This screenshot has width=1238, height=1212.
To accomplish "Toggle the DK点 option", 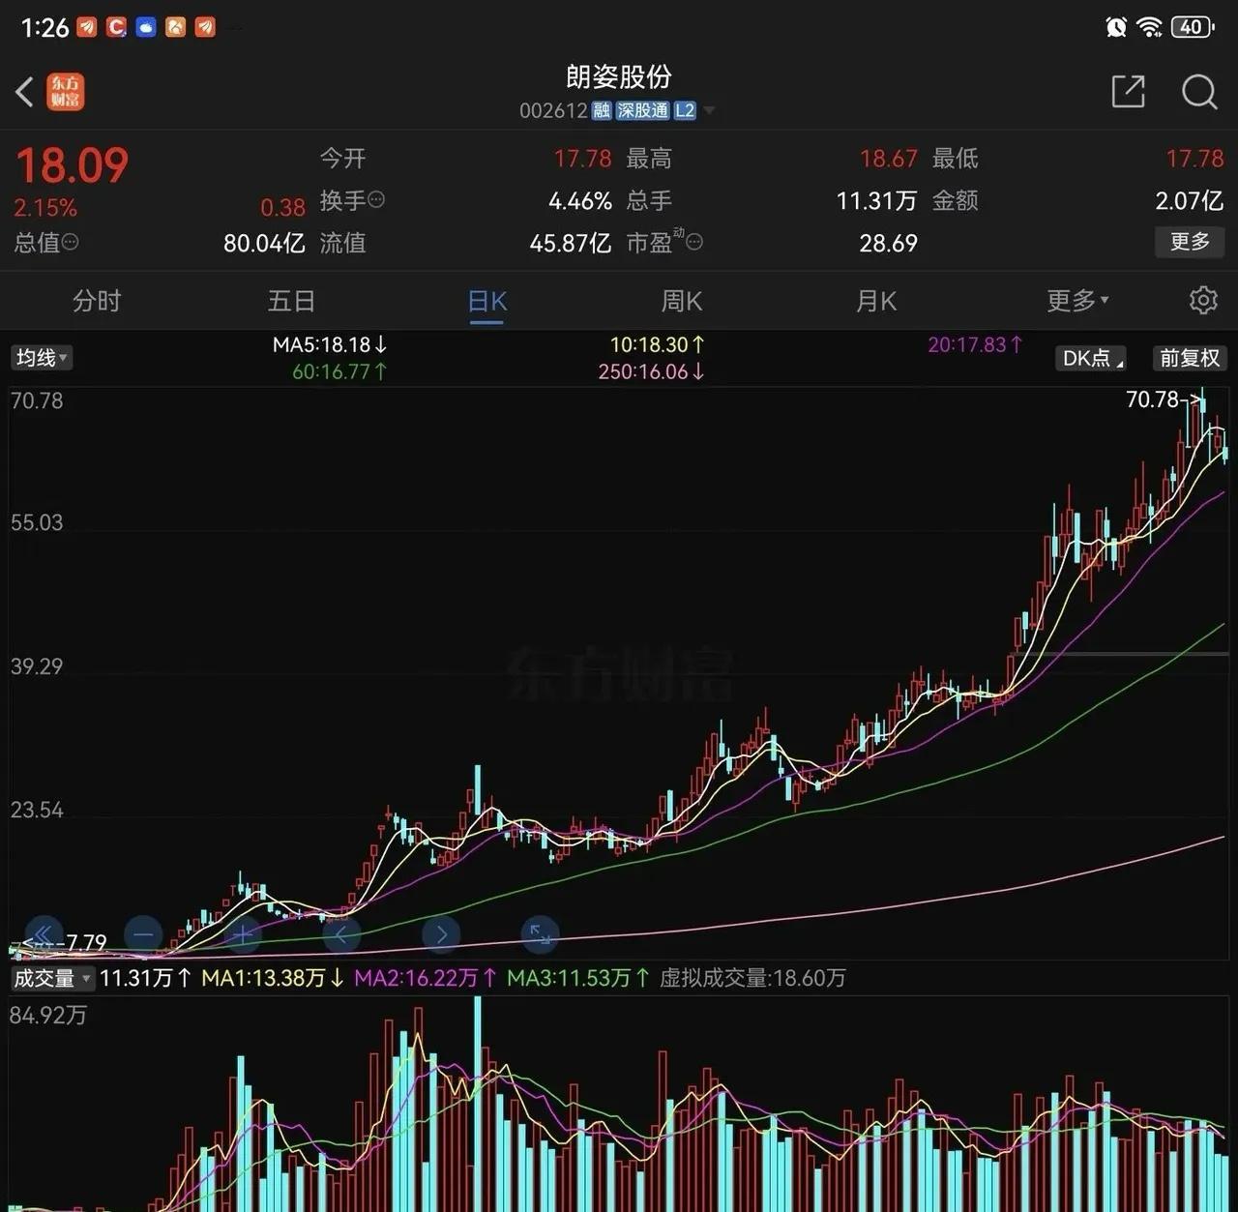I will [x=1092, y=358].
